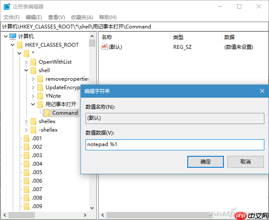The width and height of the screenshot is (269, 220).
Task: Open the 帮助(H) menu
Action: 108,17
